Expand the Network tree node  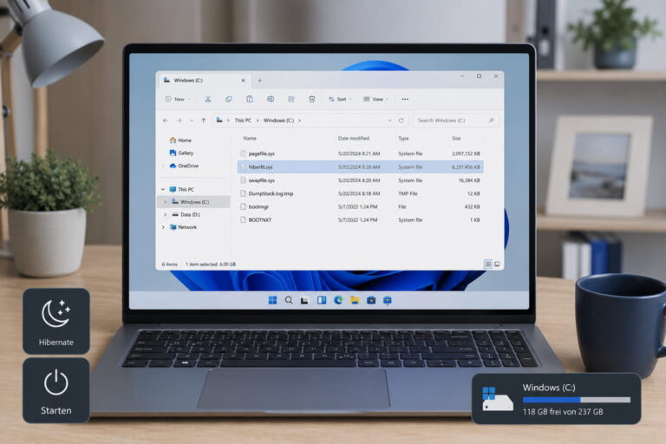coord(163,227)
